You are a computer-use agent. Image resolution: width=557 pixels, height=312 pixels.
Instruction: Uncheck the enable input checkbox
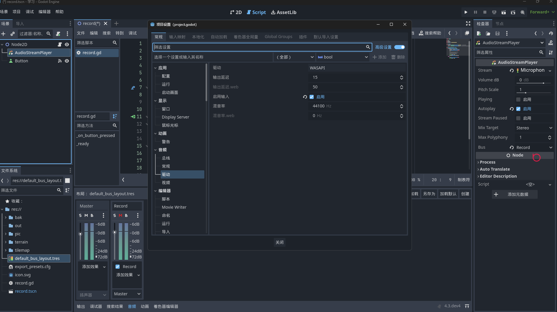coord(312,97)
